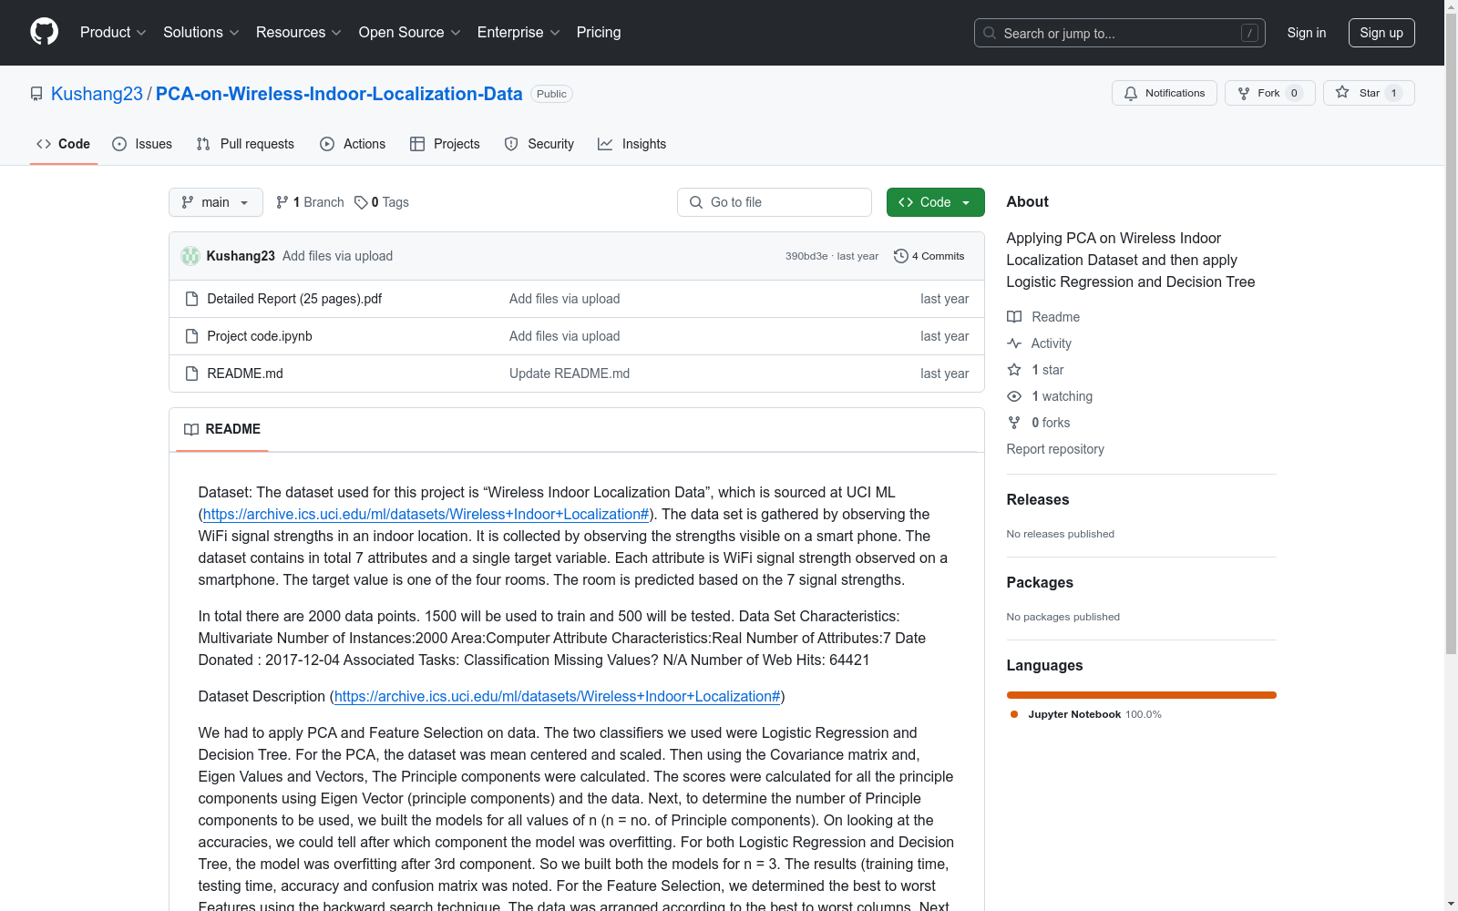Click the Star icon button
Screen dimensions: 1458x911
coord(1342,93)
